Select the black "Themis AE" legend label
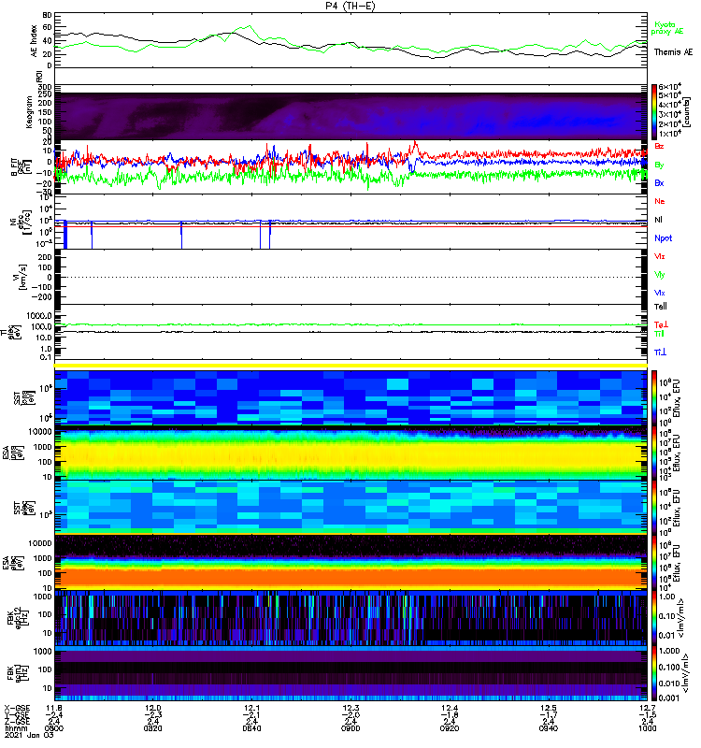The width and height of the screenshot is (701, 748). pos(673,52)
